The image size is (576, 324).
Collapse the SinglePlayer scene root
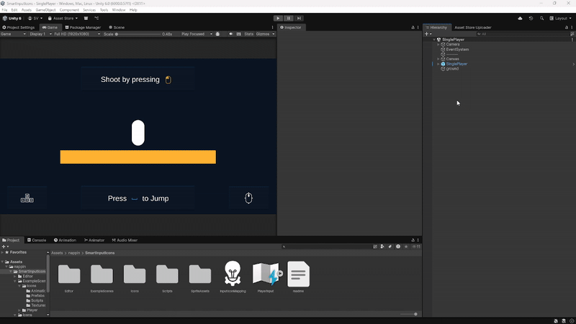coord(434,40)
